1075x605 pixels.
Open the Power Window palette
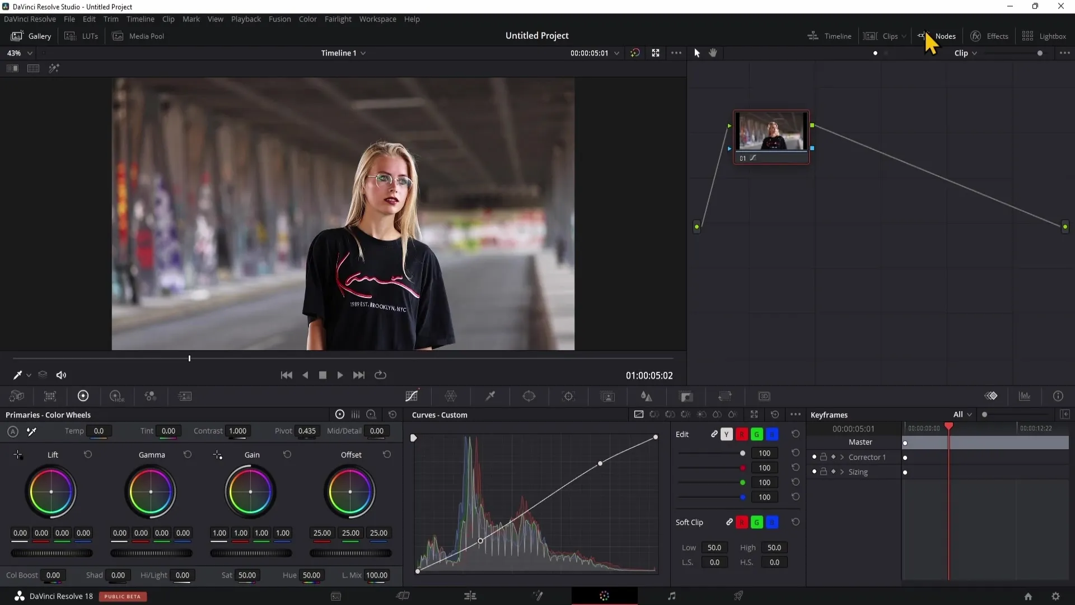(529, 396)
